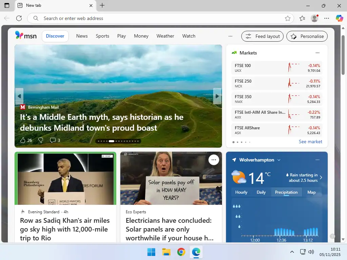The image size is (347, 260).
Task: Select the Daily weather tab
Action: [261, 192]
